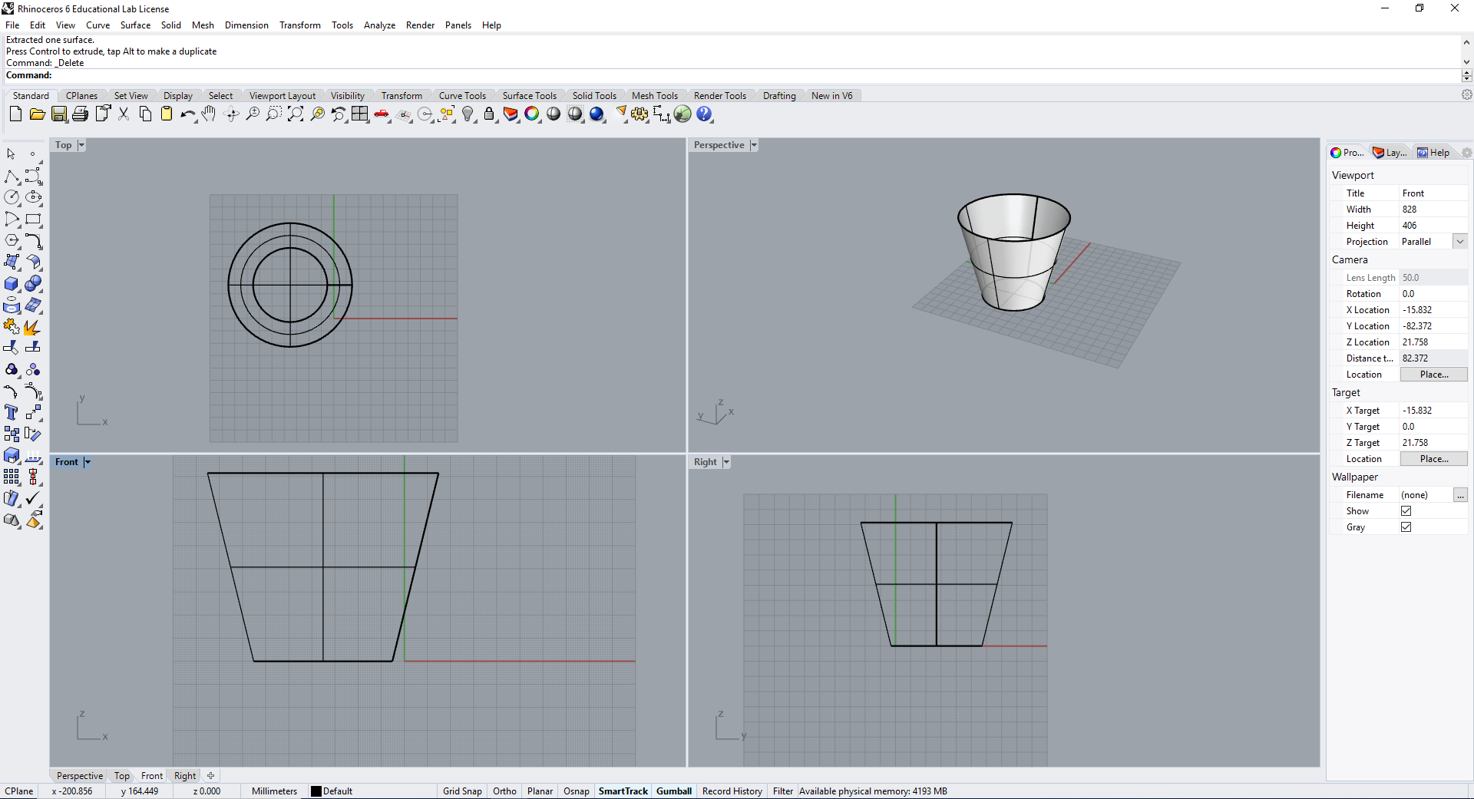
Task: Click the wallpaper Filename browse button
Action: pyautogui.click(x=1460, y=495)
